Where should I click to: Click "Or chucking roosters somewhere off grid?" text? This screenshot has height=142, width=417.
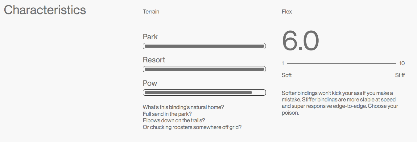coord(192,127)
